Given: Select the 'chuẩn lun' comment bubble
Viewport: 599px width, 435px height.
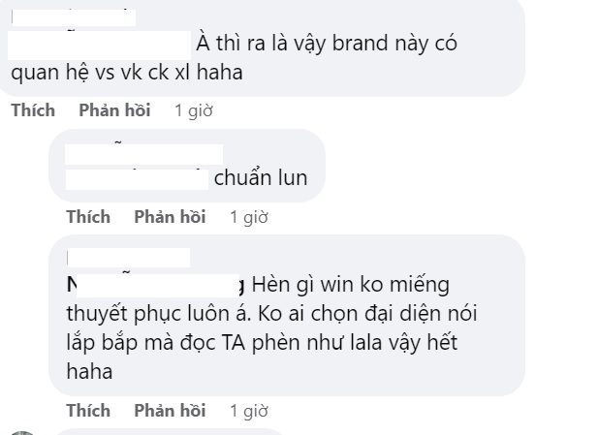Looking at the screenshot, I should [187, 166].
